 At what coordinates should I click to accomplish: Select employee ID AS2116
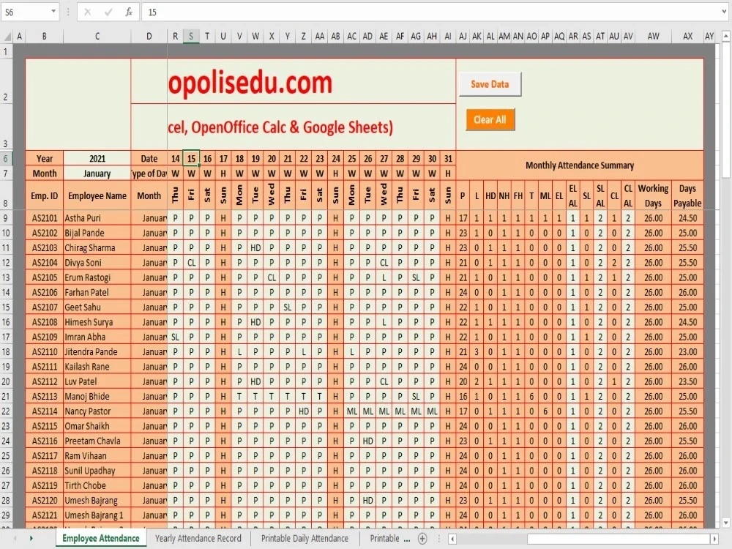[x=45, y=441]
